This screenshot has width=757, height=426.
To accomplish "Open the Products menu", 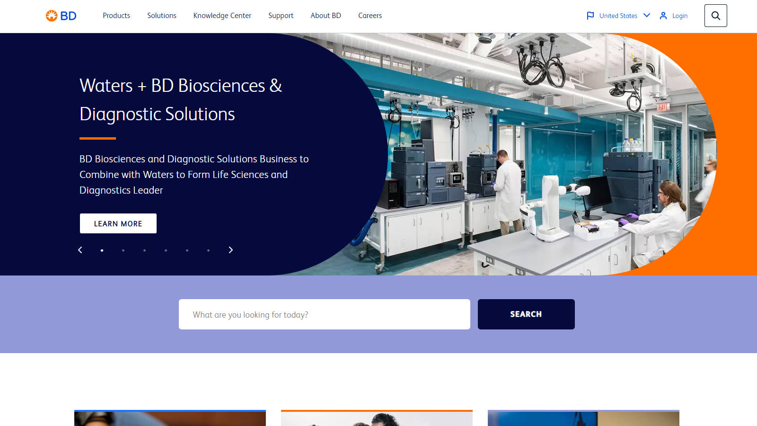I will (116, 16).
